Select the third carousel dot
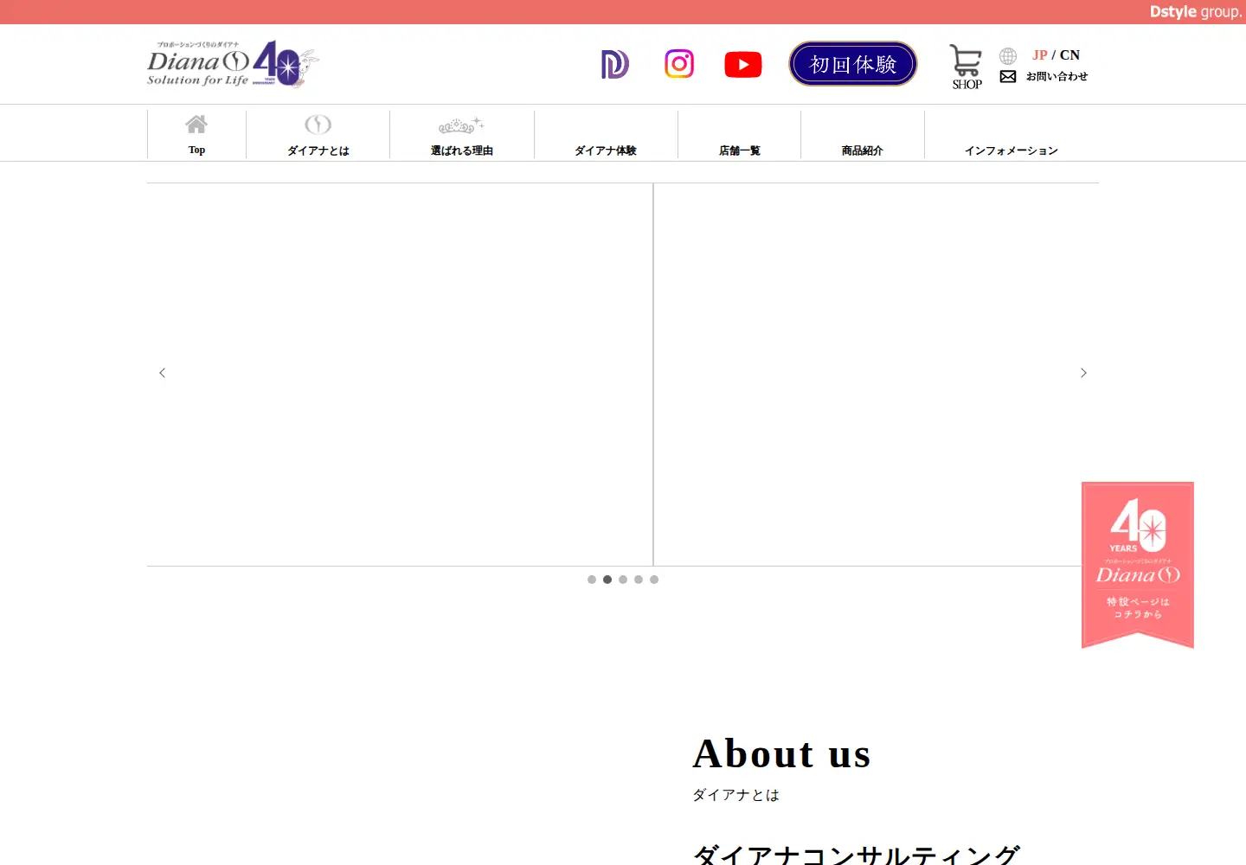The width and height of the screenshot is (1246, 865). [623, 580]
